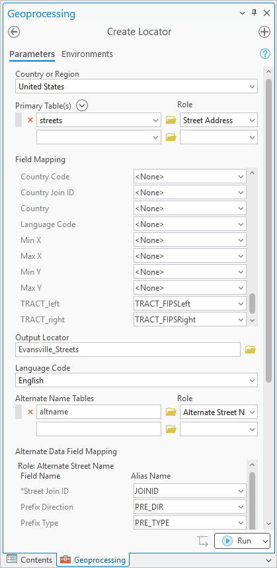
Task: Open TRACT_left field mapping dropdown
Action: [190, 304]
